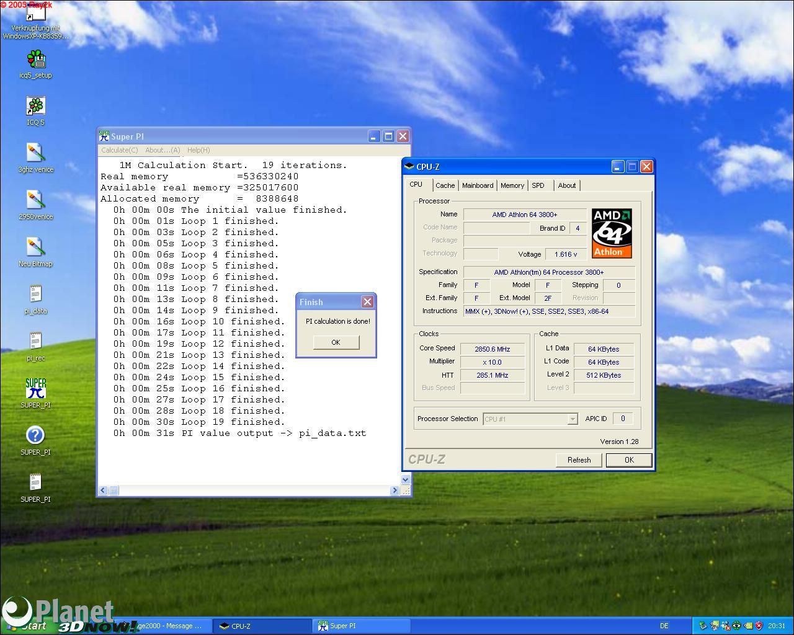Click the 'Loop 19 finished.' line
The width and height of the screenshot is (794, 635).
coord(199,422)
